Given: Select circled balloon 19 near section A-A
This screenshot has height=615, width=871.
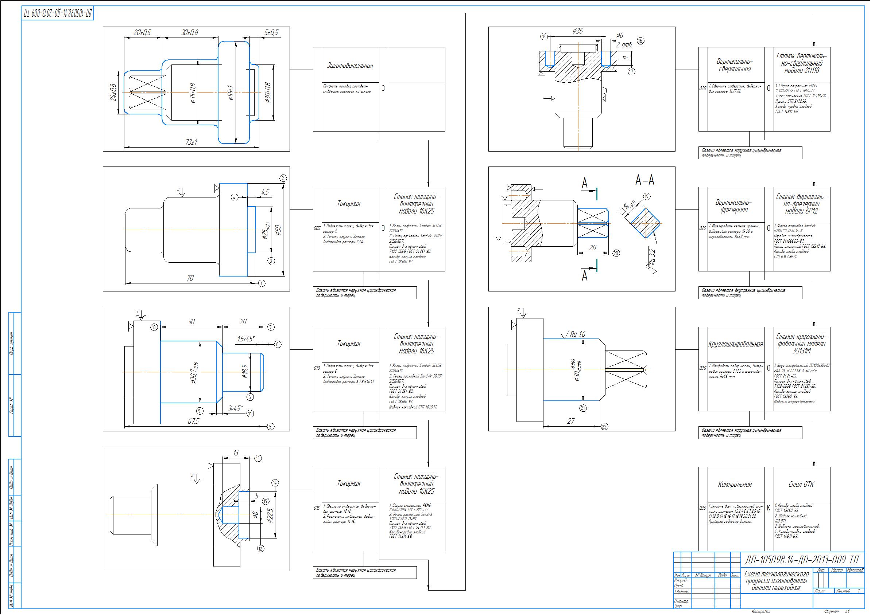Looking at the screenshot, I should tap(646, 196).
